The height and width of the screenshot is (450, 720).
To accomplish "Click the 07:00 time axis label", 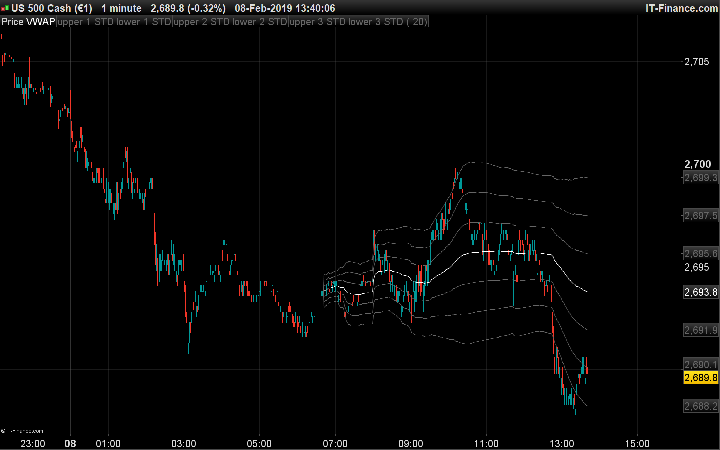I will click(335, 444).
